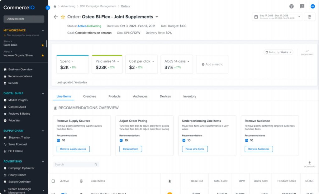The width and height of the screenshot is (319, 194).
Task: Click the column sort icon next to Active
Action: coord(81,181)
